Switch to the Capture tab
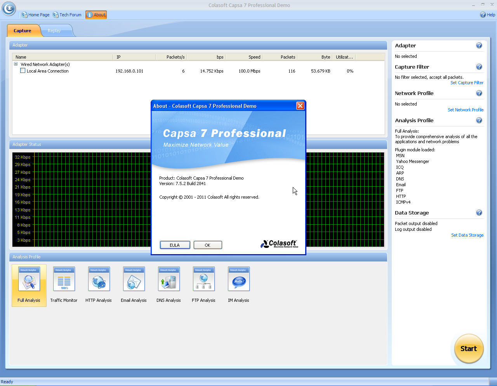The width and height of the screenshot is (497, 386). pos(23,31)
